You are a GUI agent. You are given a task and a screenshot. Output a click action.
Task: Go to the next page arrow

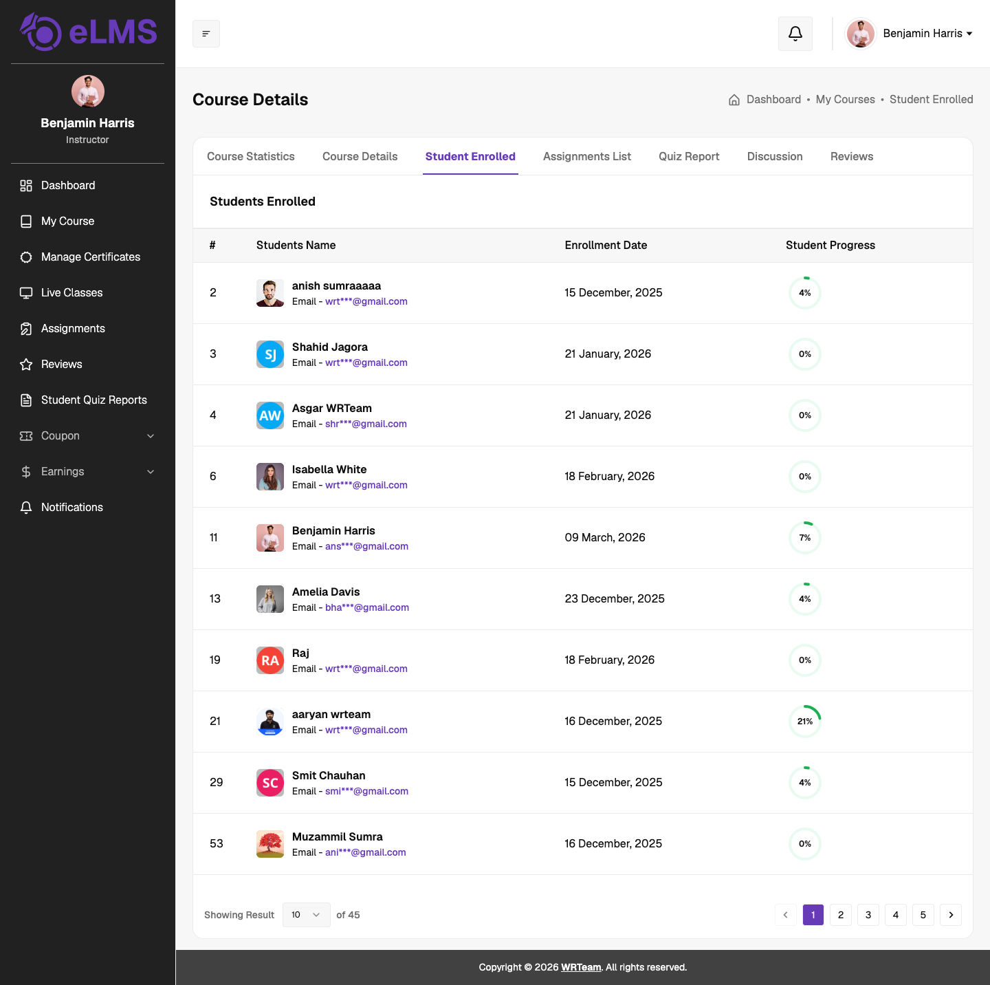(951, 915)
